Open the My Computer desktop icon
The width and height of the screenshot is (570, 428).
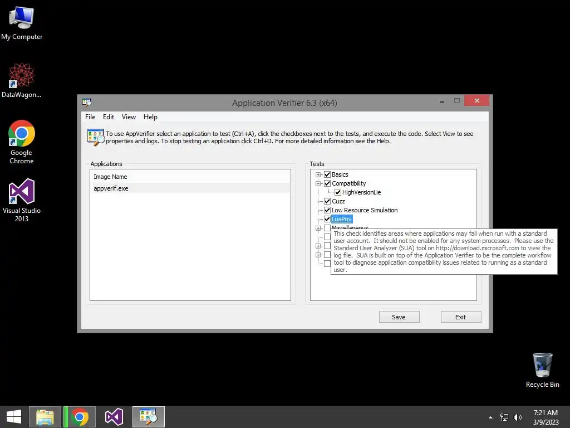tap(22, 22)
